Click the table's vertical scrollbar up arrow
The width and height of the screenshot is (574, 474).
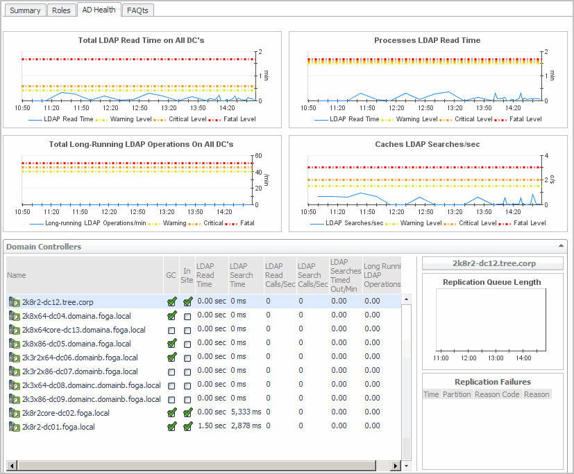tap(407, 299)
